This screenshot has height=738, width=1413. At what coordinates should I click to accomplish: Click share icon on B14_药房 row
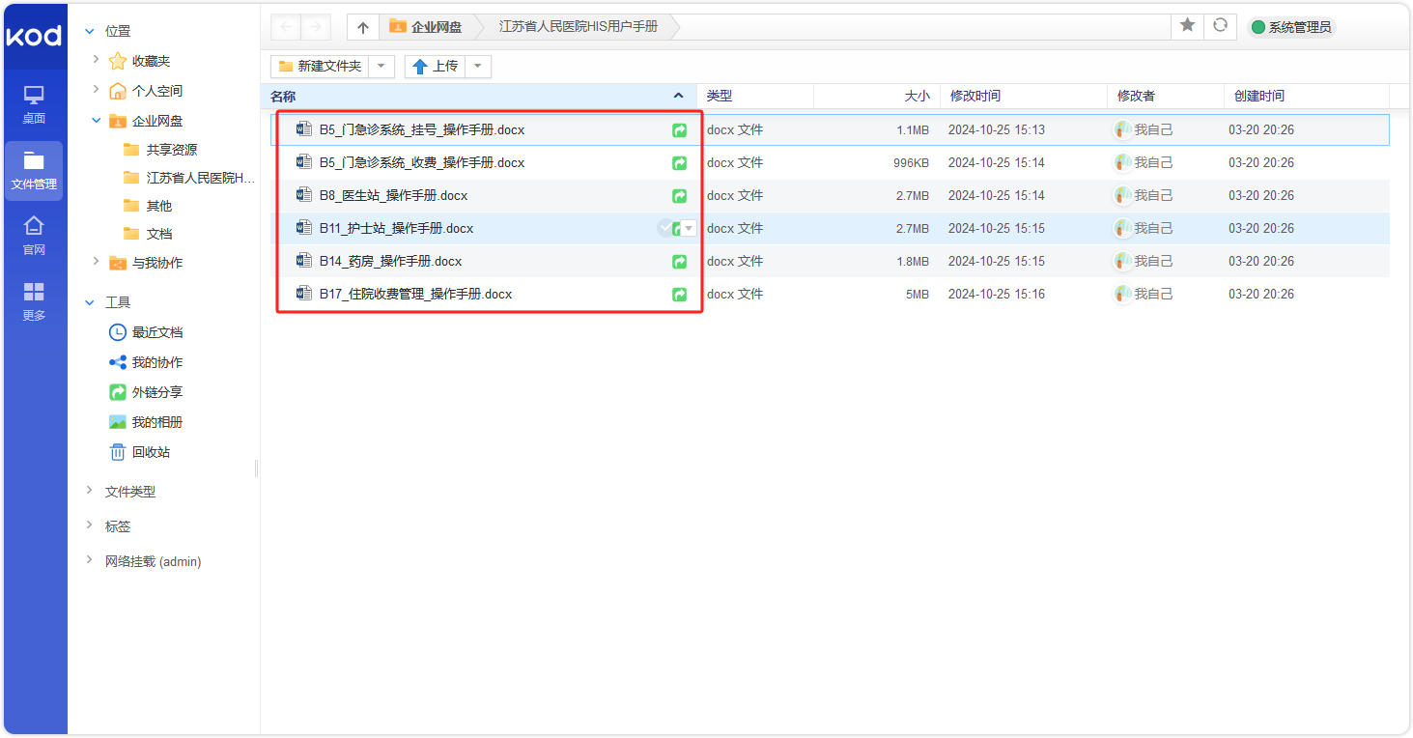point(680,261)
